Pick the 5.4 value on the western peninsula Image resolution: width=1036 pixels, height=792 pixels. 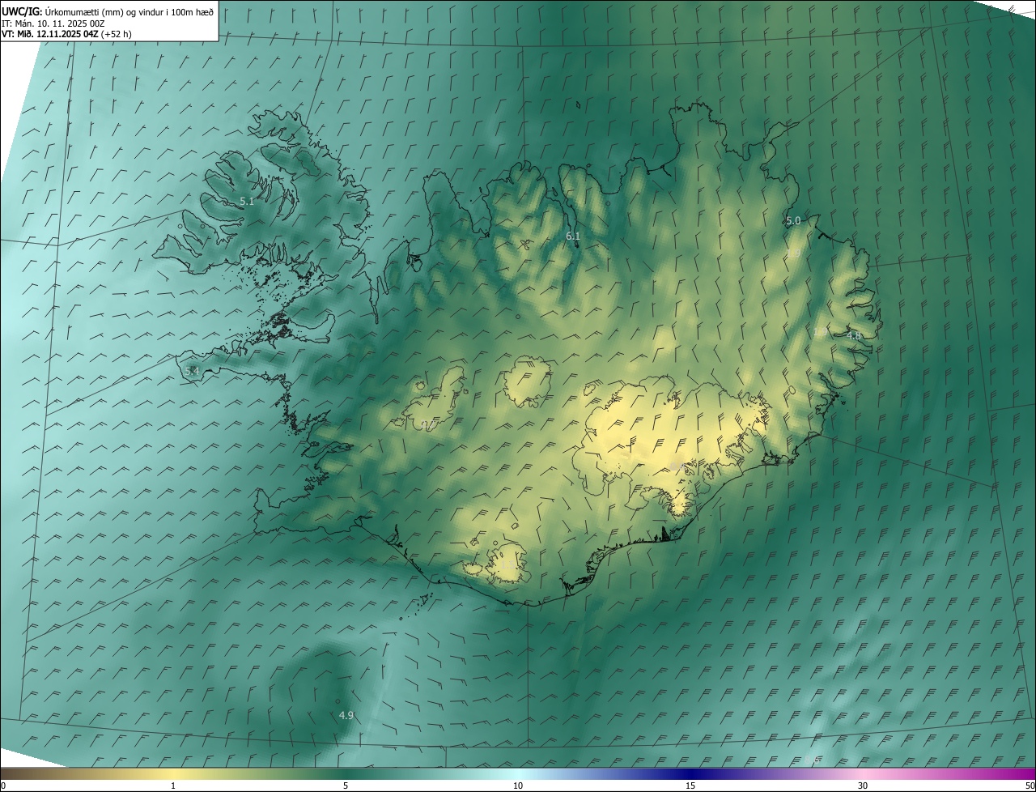point(192,371)
